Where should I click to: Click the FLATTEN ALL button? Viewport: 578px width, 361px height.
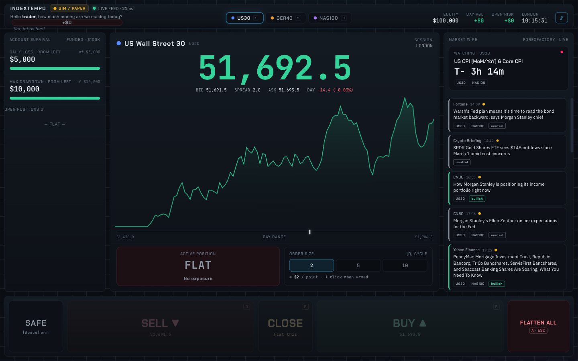[x=538, y=327]
